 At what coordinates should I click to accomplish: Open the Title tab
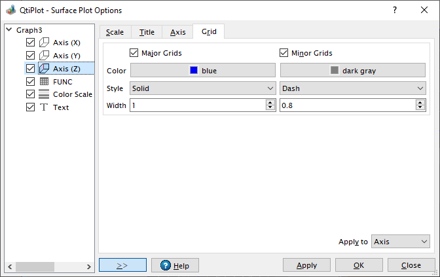[147, 32]
